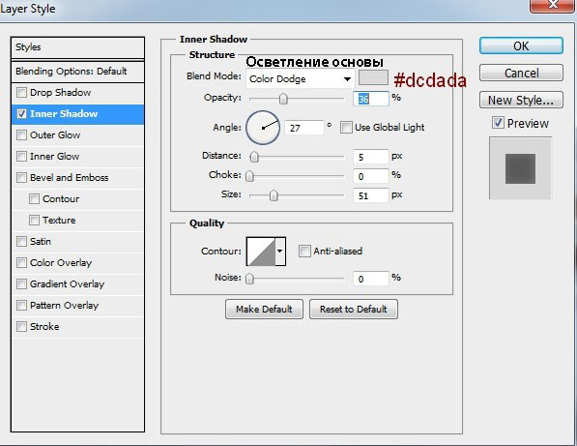577x446 pixels.
Task: Confirm with the OK button
Action: 521,46
